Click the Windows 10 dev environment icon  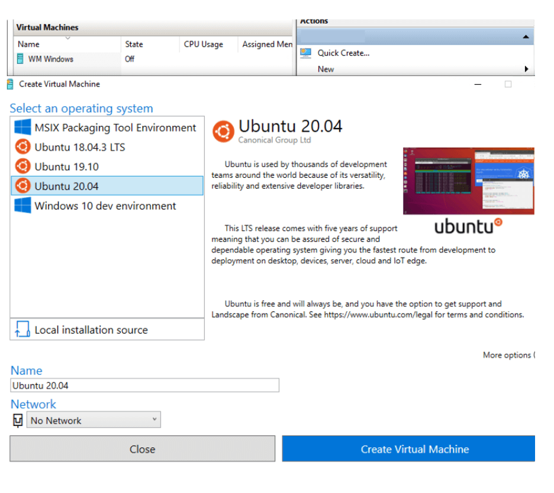[22, 206]
